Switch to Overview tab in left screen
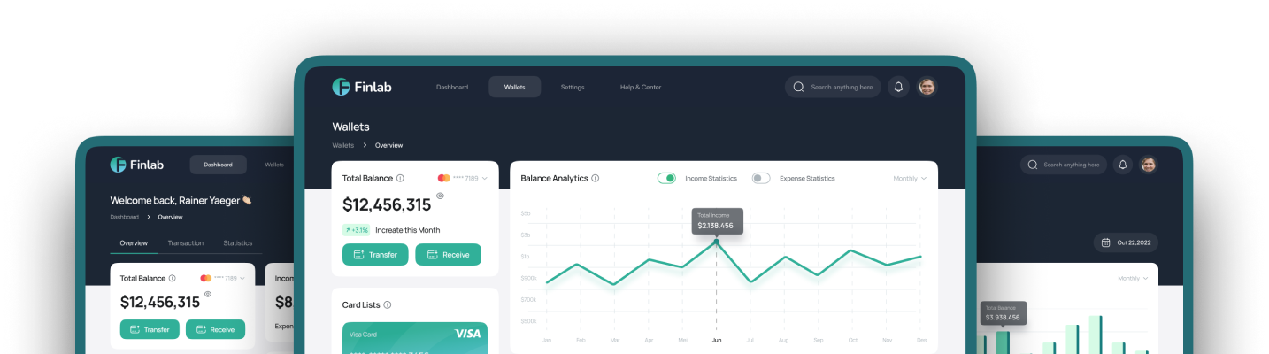This screenshot has width=1269, height=354. click(x=134, y=242)
